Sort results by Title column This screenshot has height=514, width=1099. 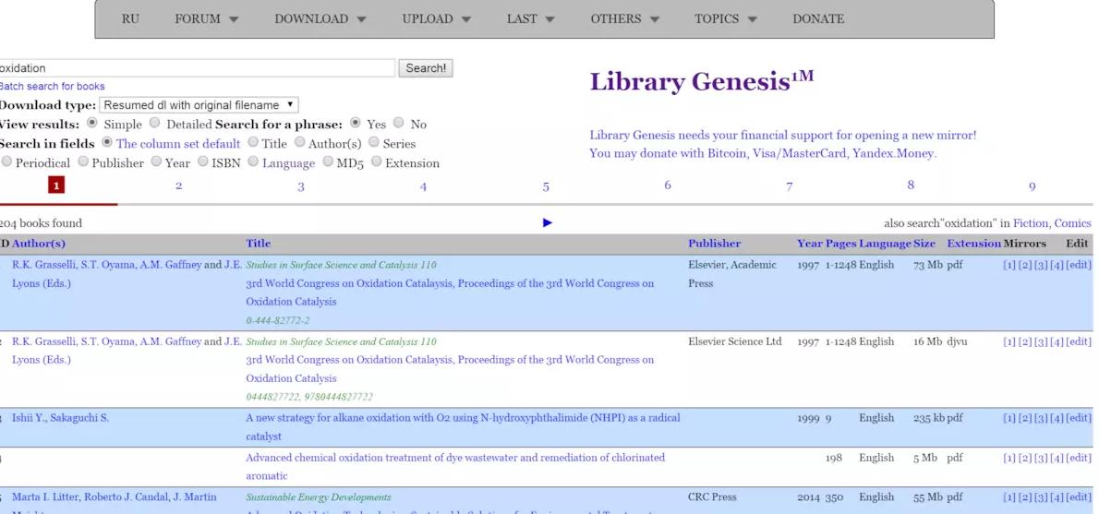pos(258,244)
